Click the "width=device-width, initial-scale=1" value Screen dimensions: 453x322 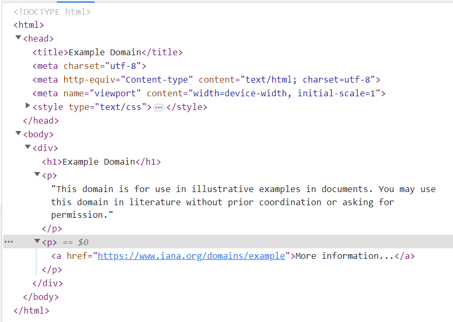click(x=284, y=94)
